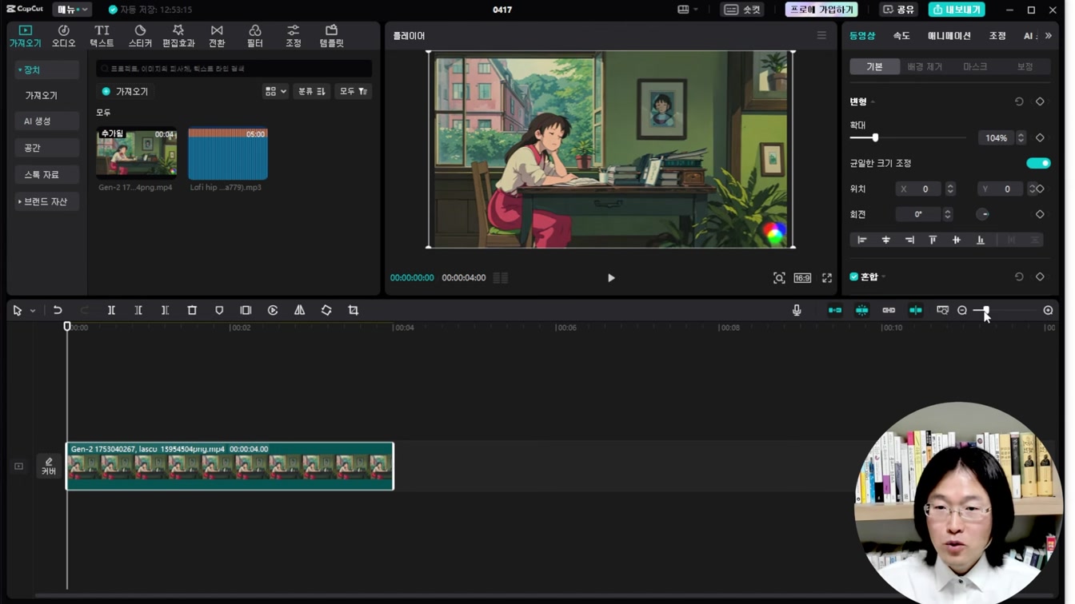Click the timeline preview axis icon
Viewport: 1075px width, 604px height.
(x=942, y=310)
